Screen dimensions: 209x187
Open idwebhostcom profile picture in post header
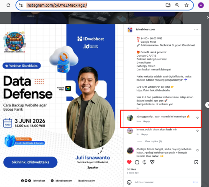click(x=130, y=29)
